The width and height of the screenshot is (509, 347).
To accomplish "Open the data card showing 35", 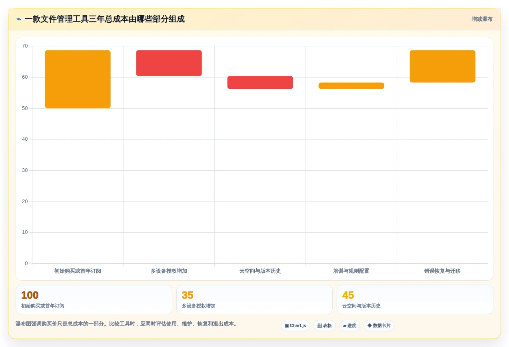I will point(254,299).
